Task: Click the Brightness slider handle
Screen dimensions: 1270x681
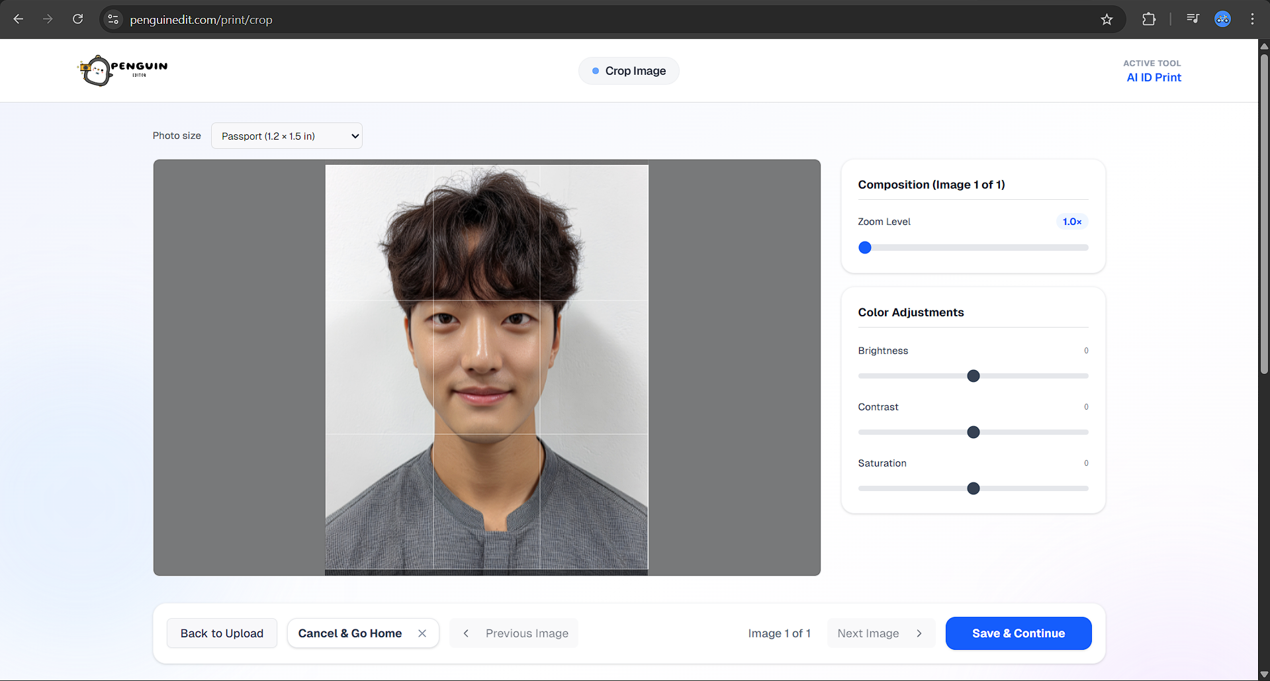Action: tap(973, 376)
